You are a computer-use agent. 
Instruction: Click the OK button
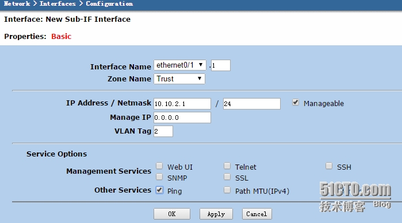pyautogui.click(x=172, y=214)
